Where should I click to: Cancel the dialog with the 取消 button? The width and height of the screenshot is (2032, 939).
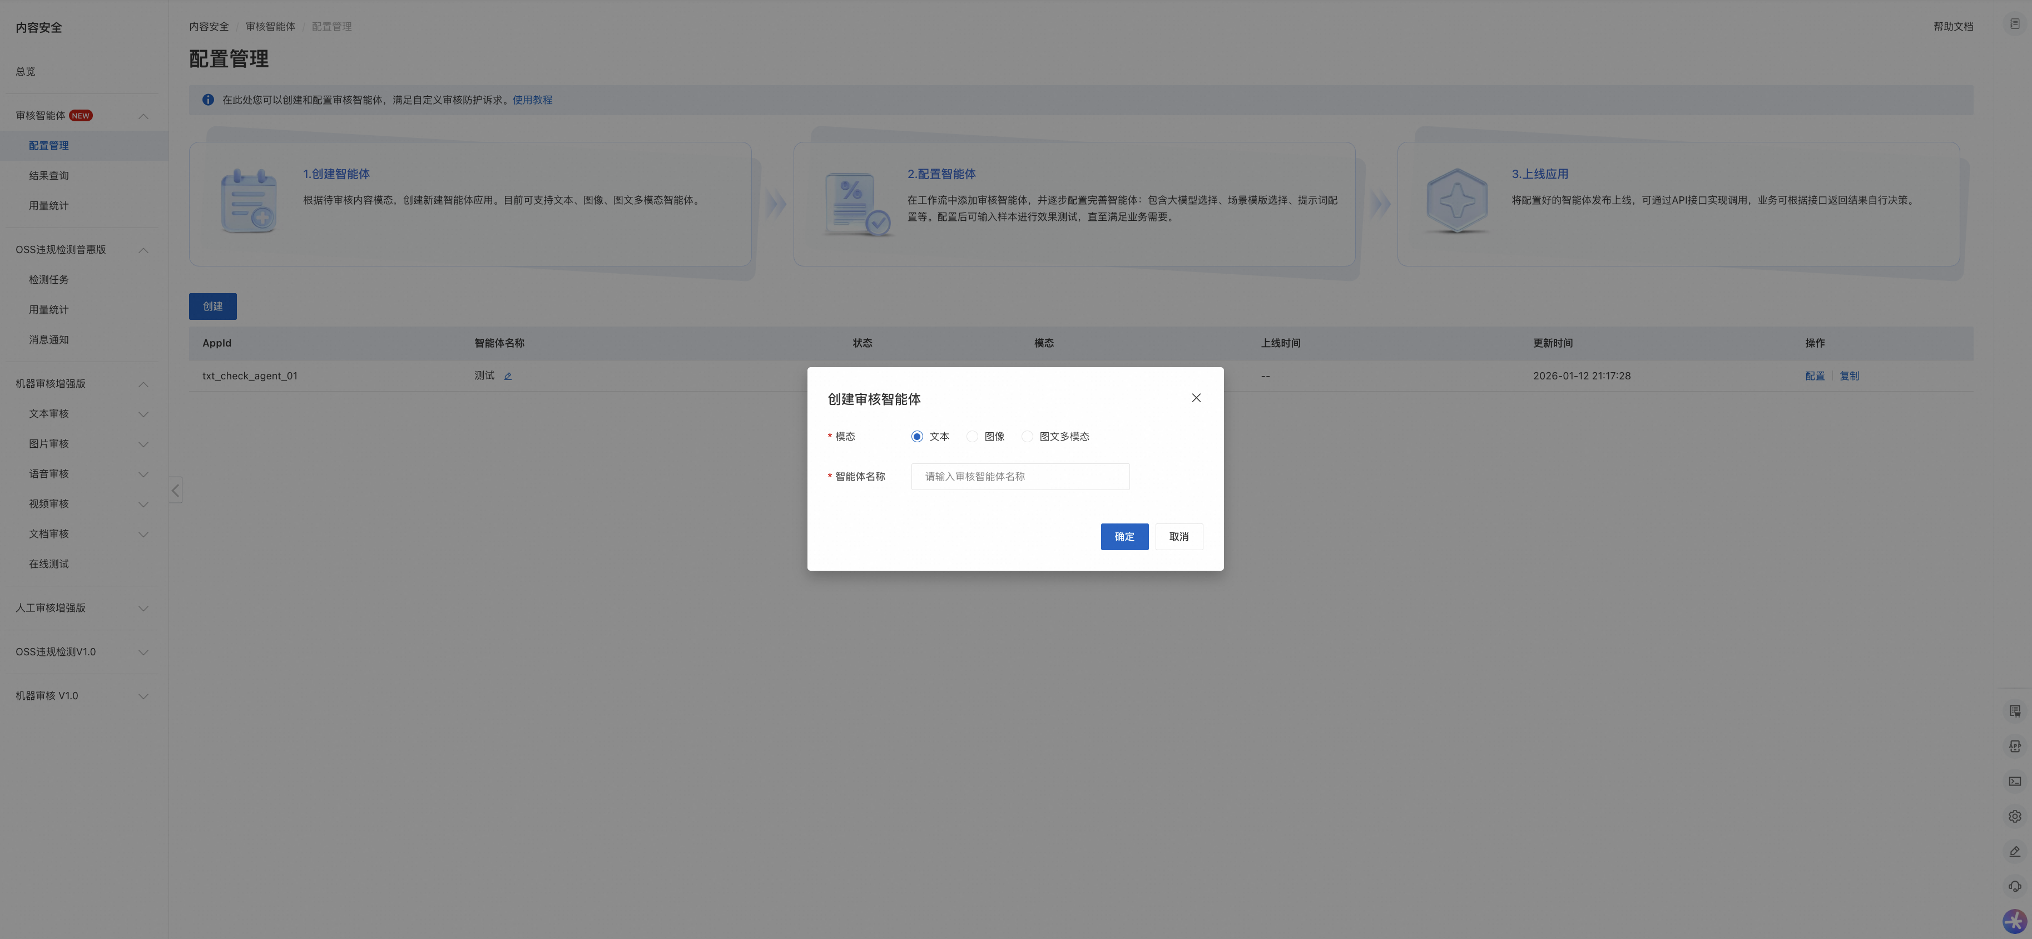pos(1178,537)
